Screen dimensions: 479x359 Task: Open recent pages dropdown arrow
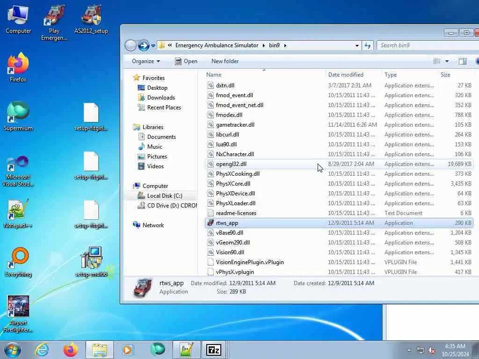[x=153, y=46]
